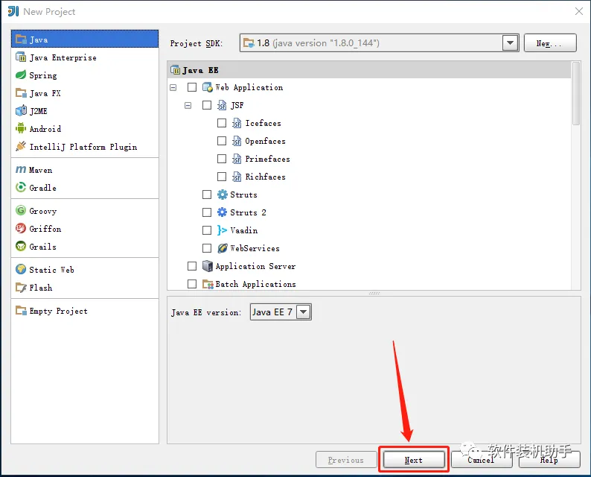
Task: Click the Griffon icon
Action: 21,228
